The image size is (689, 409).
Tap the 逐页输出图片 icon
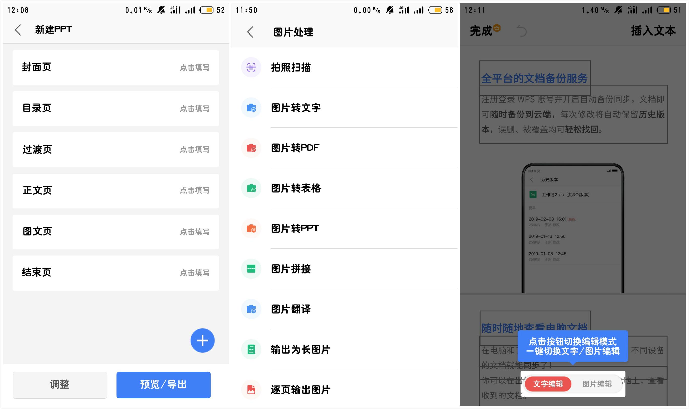[251, 389]
